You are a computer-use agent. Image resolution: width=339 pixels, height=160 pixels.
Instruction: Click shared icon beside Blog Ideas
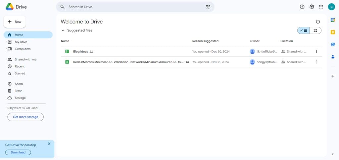pos(91,52)
